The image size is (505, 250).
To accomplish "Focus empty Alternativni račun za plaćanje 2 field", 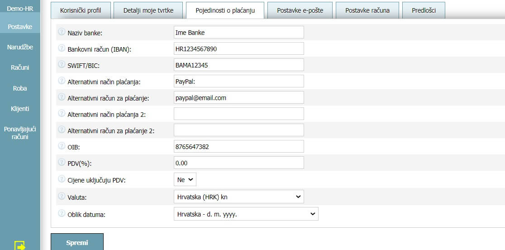I will tap(238, 130).
